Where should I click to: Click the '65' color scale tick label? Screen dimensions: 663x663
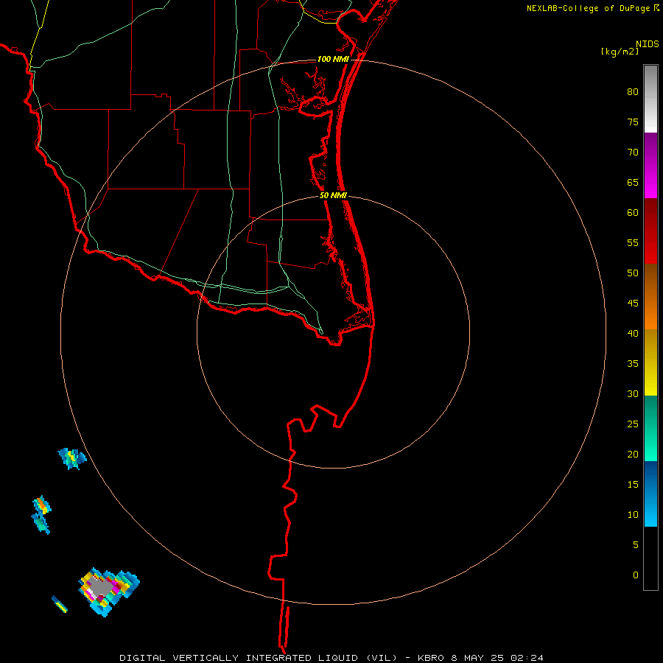coord(633,182)
